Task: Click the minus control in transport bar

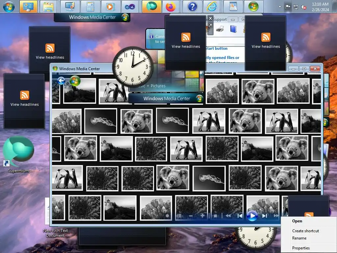Action: 191,216
